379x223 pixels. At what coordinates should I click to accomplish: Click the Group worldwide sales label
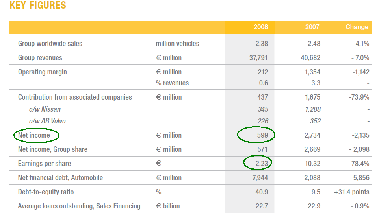(x=50, y=43)
